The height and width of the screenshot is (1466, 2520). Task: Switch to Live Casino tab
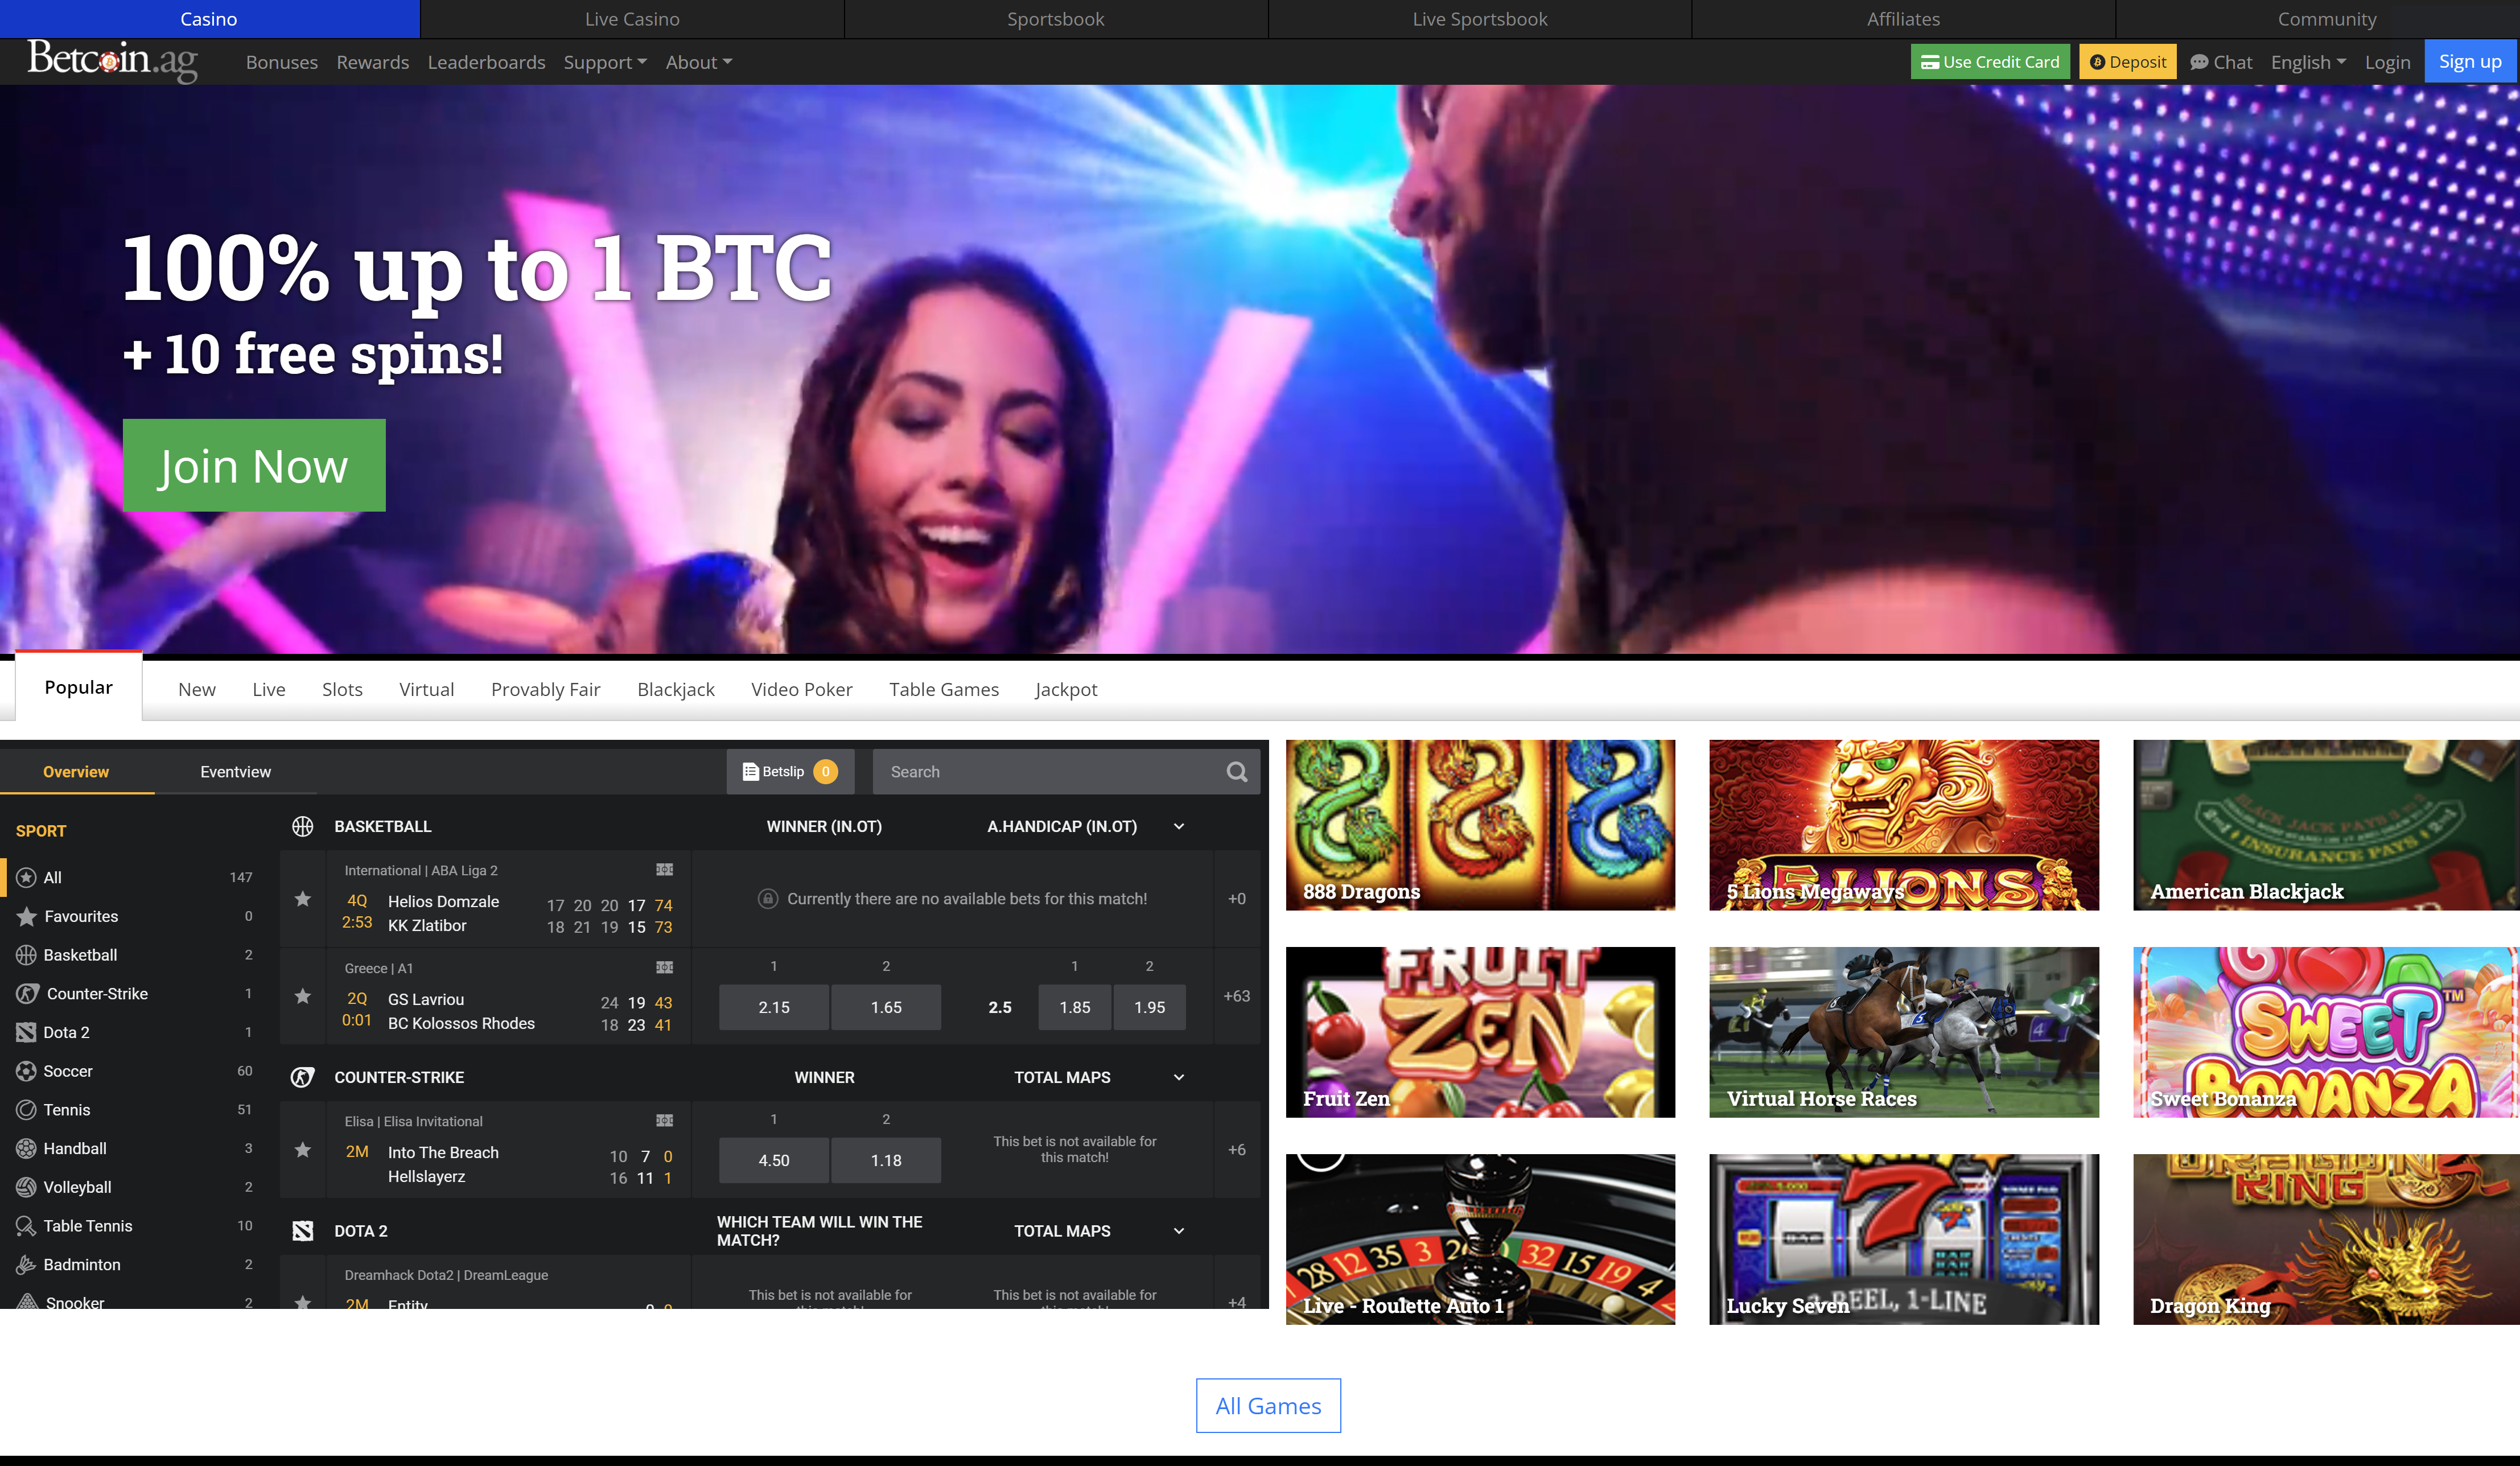tap(632, 19)
